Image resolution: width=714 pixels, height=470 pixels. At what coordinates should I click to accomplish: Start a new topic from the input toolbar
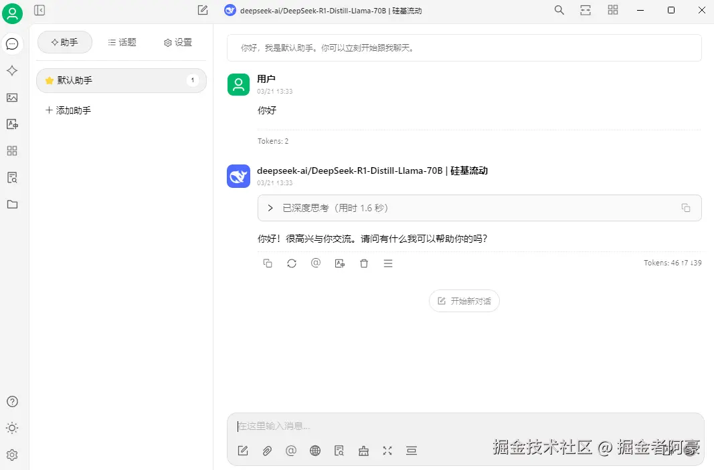click(x=243, y=451)
